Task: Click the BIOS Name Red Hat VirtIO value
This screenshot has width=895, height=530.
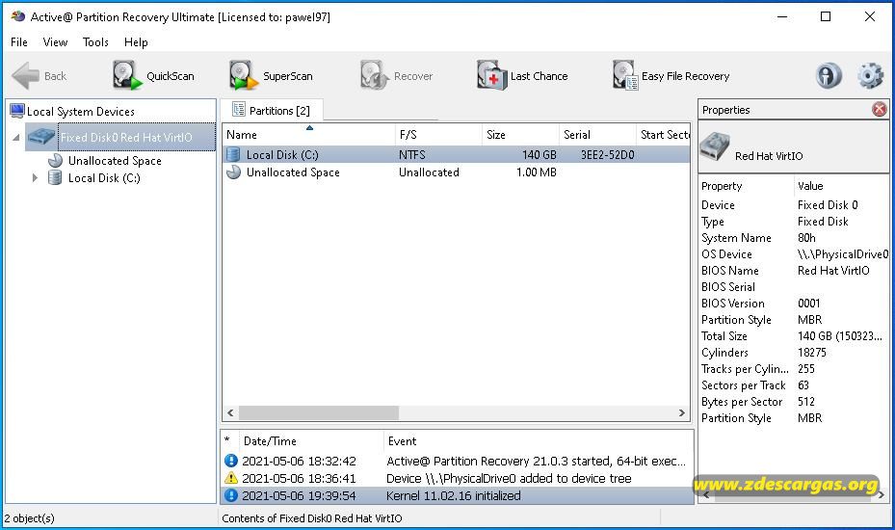Action: coord(833,271)
